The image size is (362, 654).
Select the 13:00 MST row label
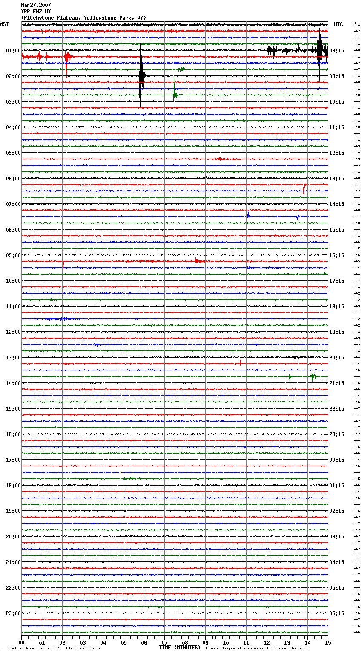tap(13, 358)
